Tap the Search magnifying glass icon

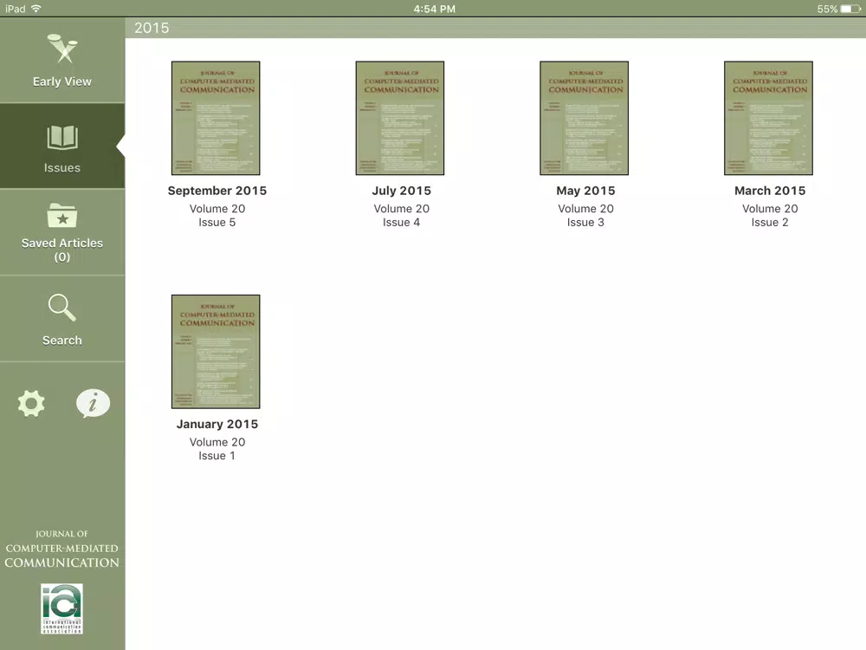click(61, 308)
